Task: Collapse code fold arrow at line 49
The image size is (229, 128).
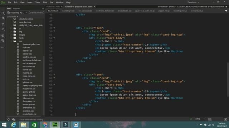Action: pos(54,28)
